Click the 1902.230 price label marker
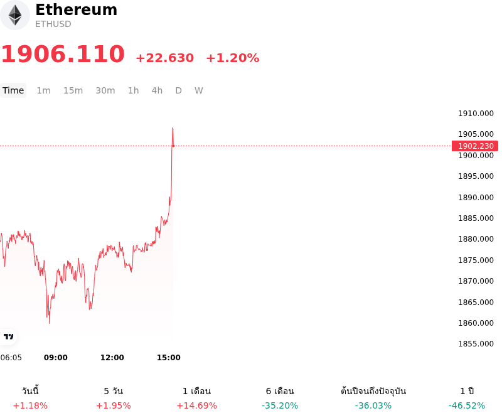The height and width of the screenshot is (418, 502). click(475, 146)
